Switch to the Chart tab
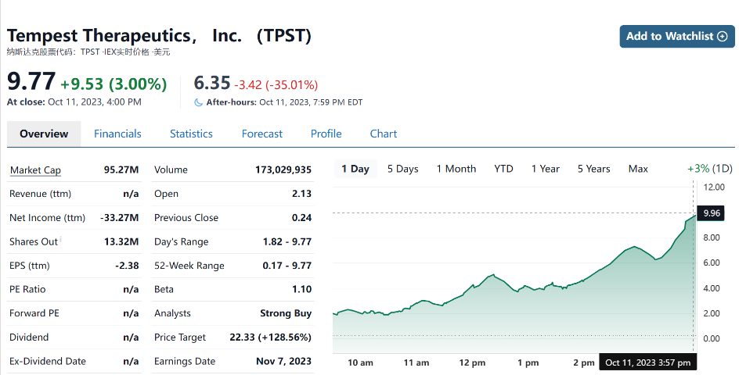This screenshot has width=739, height=375. (384, 134)
